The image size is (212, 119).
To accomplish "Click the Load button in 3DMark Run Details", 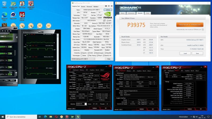I will [185, 53].
